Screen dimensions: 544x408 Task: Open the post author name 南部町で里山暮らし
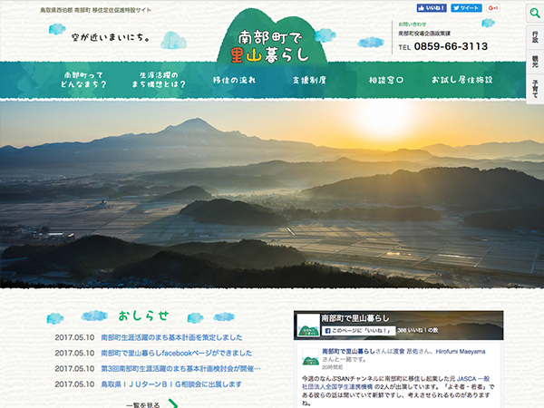point(349,352)
